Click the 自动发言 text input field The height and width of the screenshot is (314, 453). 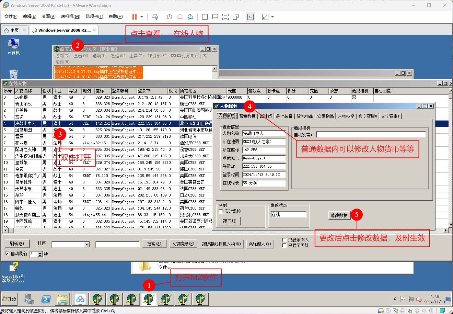[x=371, y=135]
